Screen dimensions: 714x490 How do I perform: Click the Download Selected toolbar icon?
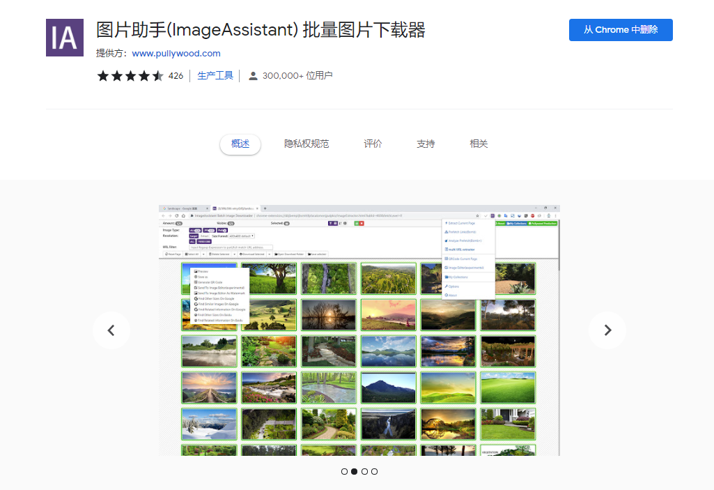(252, 254)
